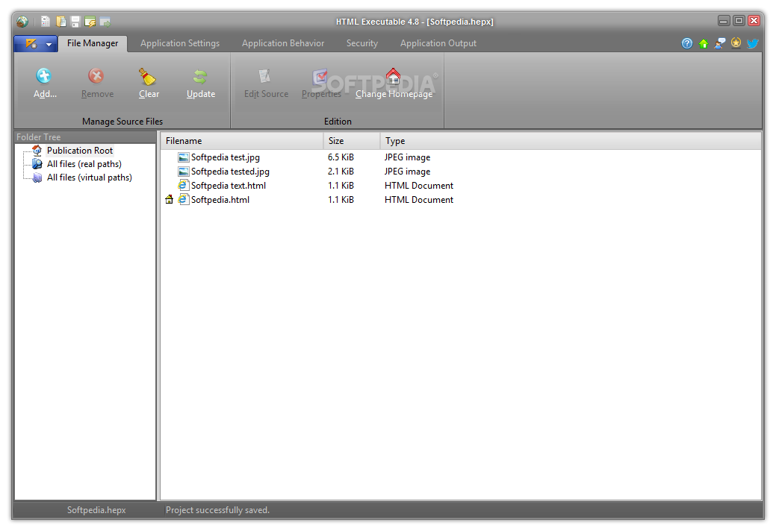
Task: Click the Change Homepage button
Action: click(394, 83)
